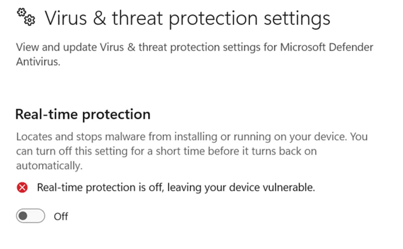Image resolution: width=403 pixels, height=249 pixels.
Task: Click the word "Virus" in the page title
Action: pos(68,18)
